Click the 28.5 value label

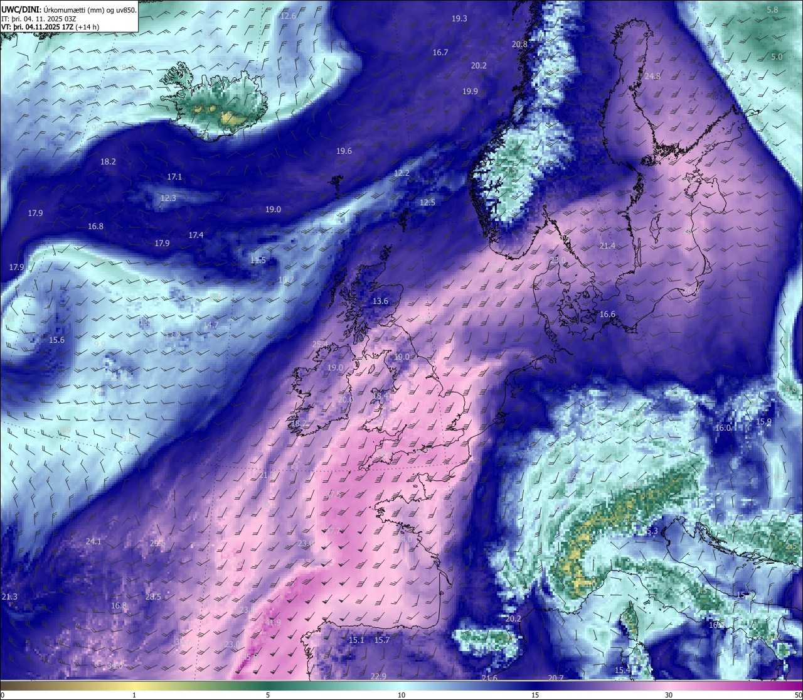[153, 597]
